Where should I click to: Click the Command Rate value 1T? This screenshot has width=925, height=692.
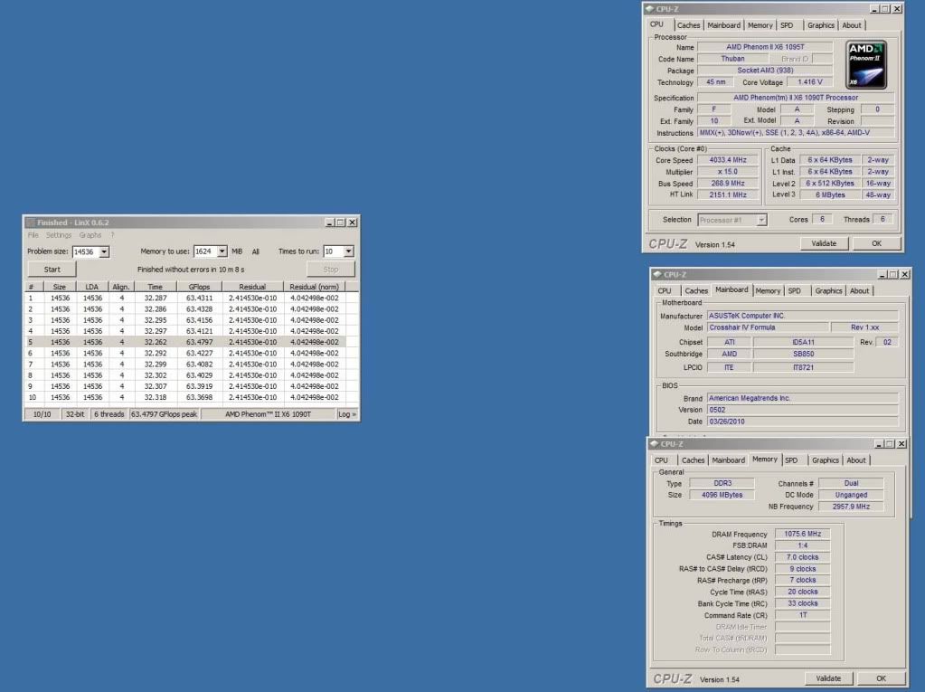802,615
